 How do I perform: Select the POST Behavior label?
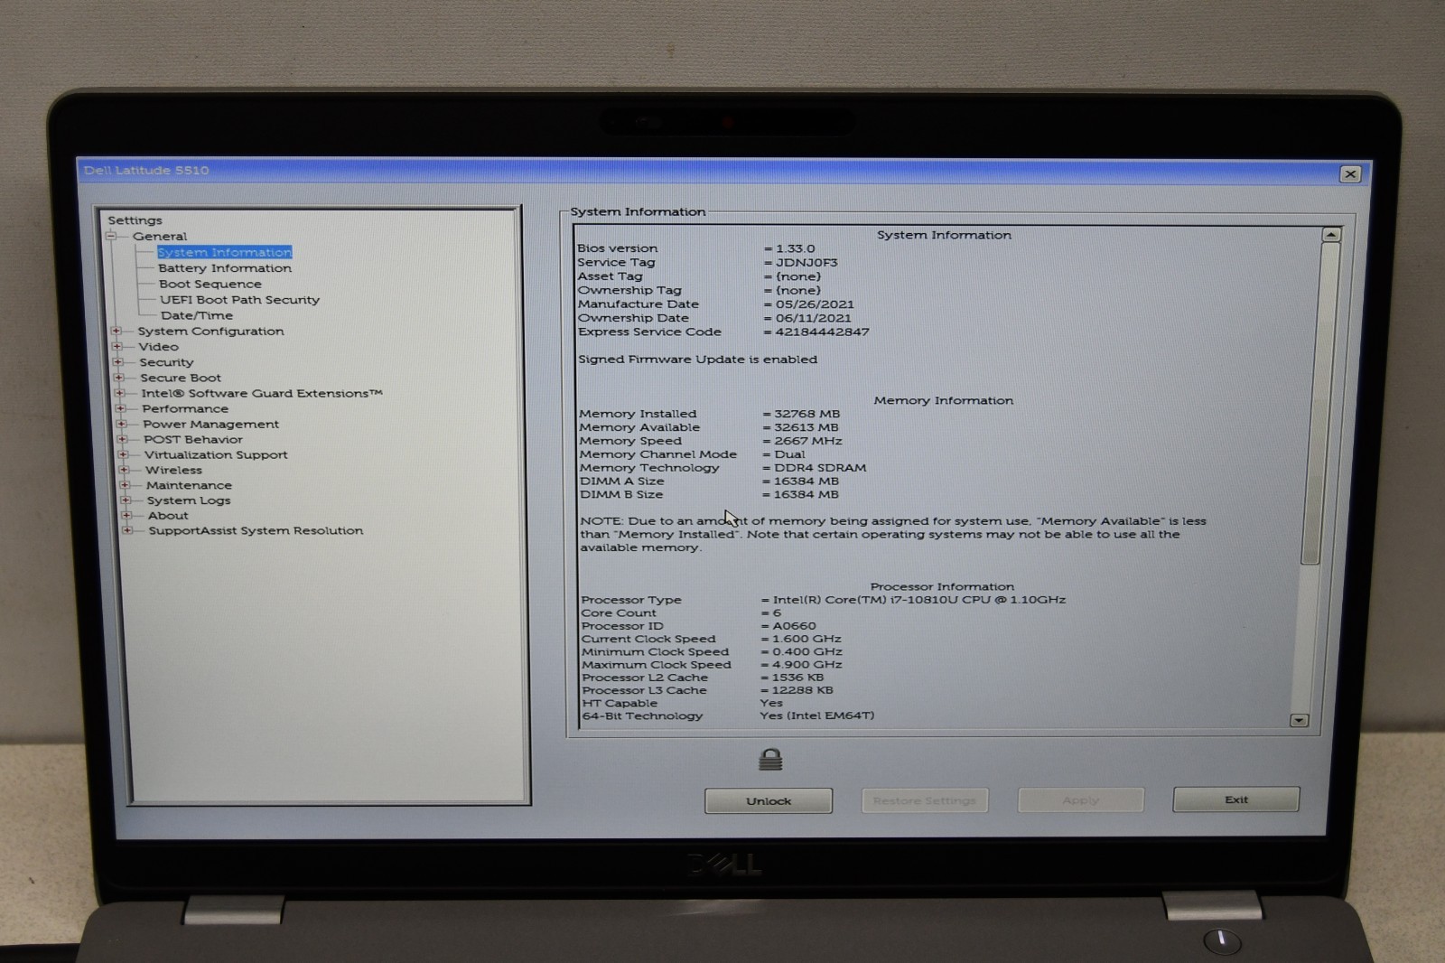tap(193, 439)
